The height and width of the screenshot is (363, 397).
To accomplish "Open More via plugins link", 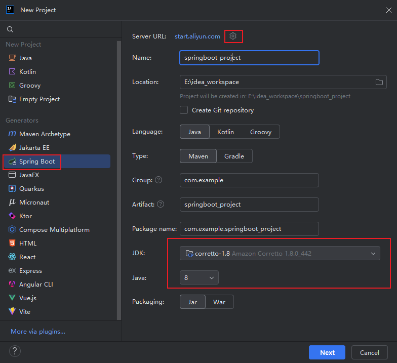I will click(38, 331).
